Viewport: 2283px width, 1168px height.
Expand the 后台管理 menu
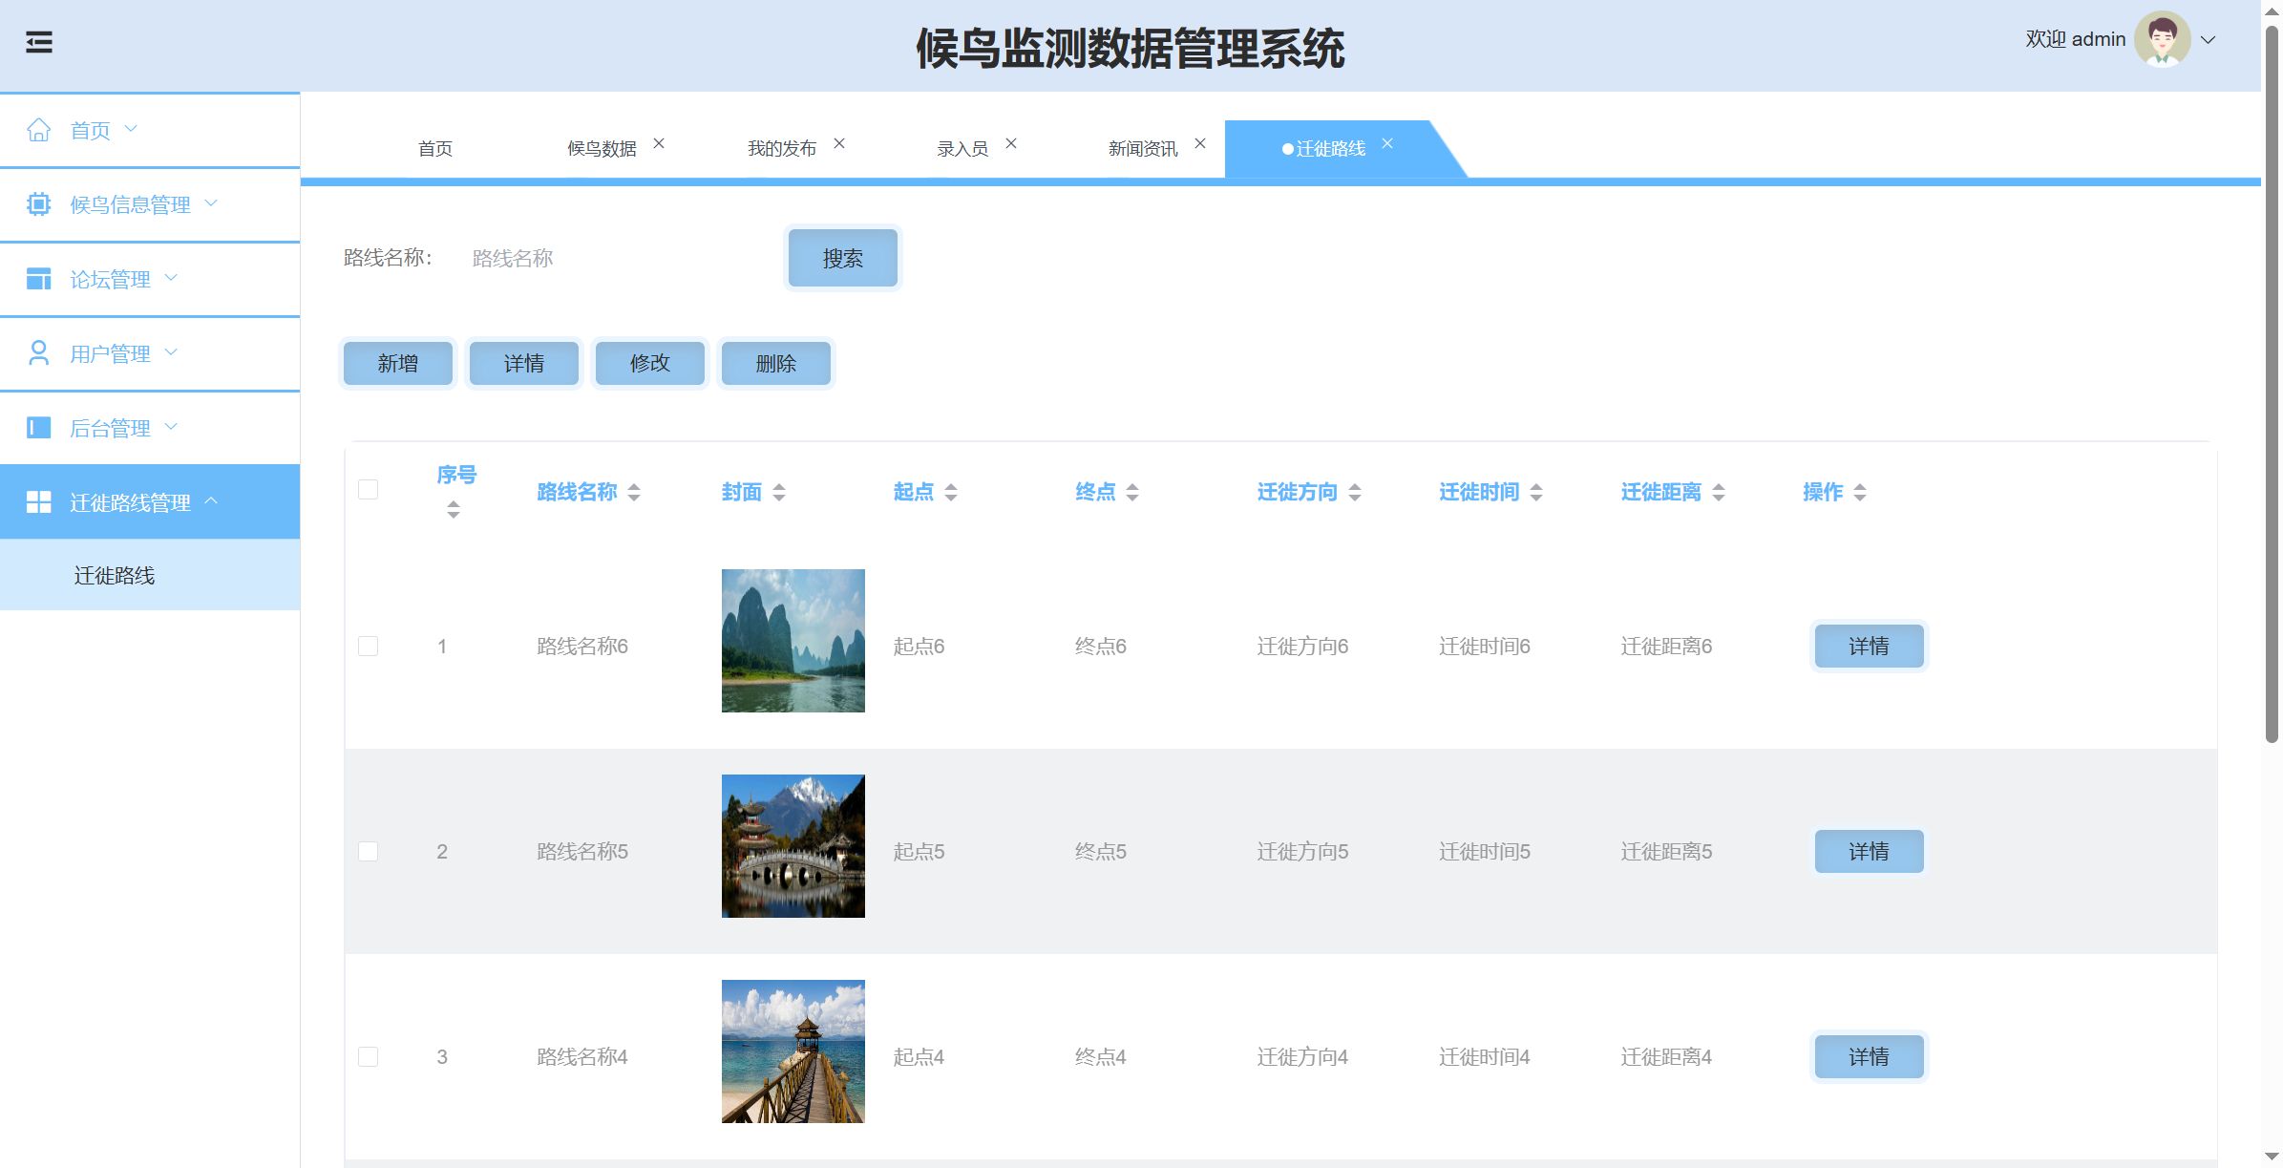pyautogui.click(x=171, y=427)
